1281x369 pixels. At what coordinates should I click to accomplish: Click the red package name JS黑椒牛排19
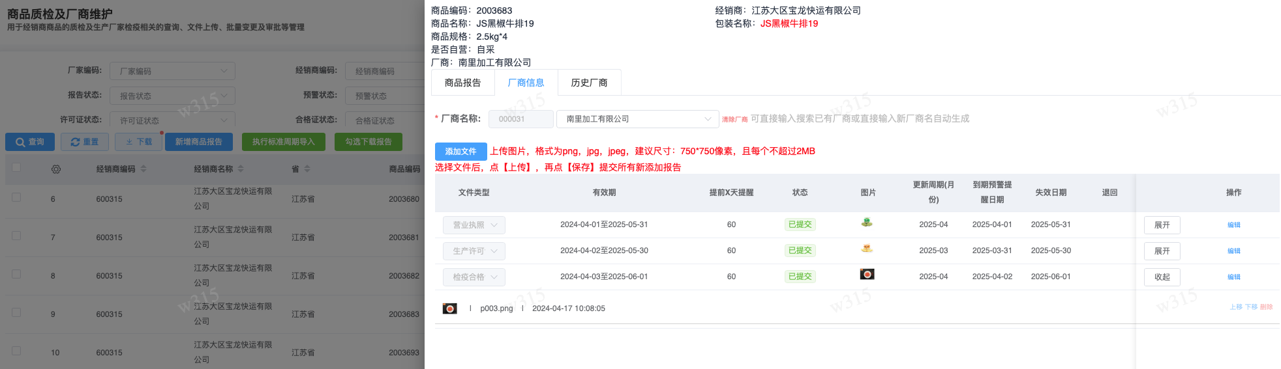click(789, 23)
